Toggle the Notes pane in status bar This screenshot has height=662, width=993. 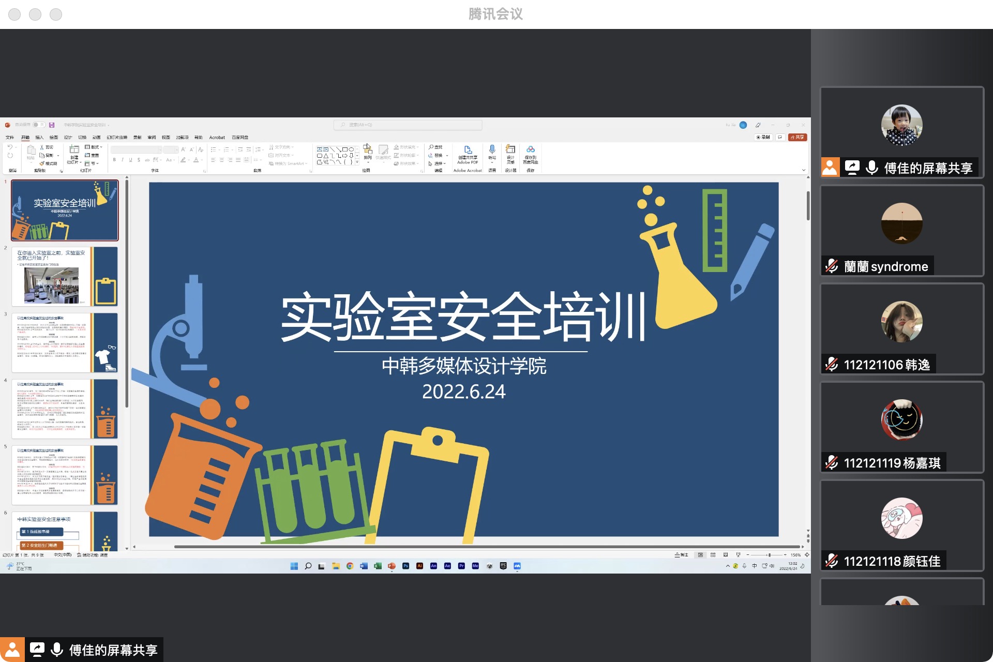point(681,555)
